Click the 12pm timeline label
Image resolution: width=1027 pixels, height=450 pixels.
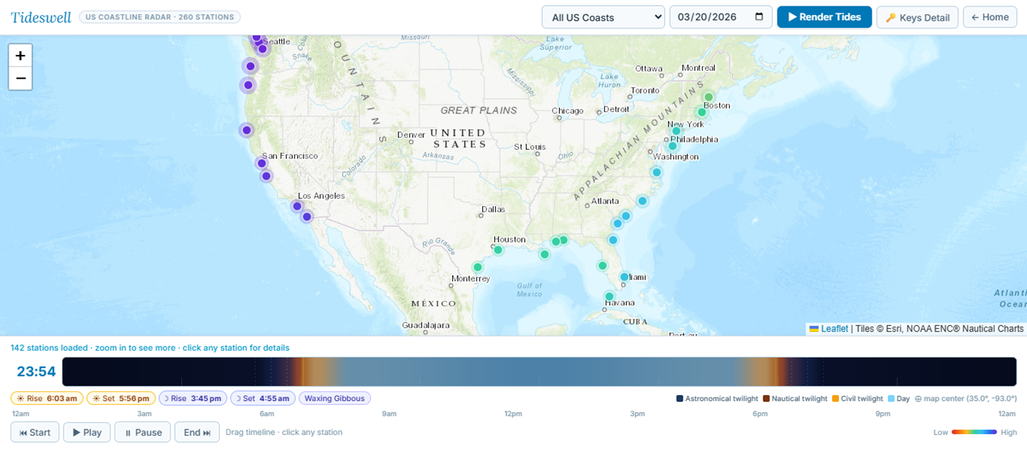513,414
